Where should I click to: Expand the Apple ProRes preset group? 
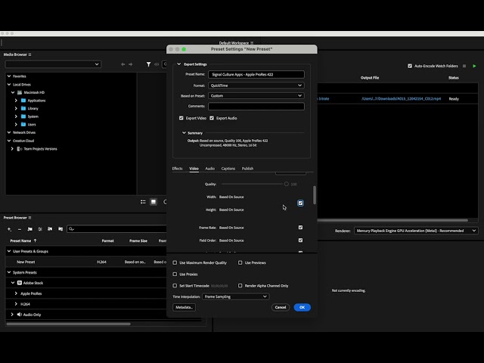pos(16,293)
